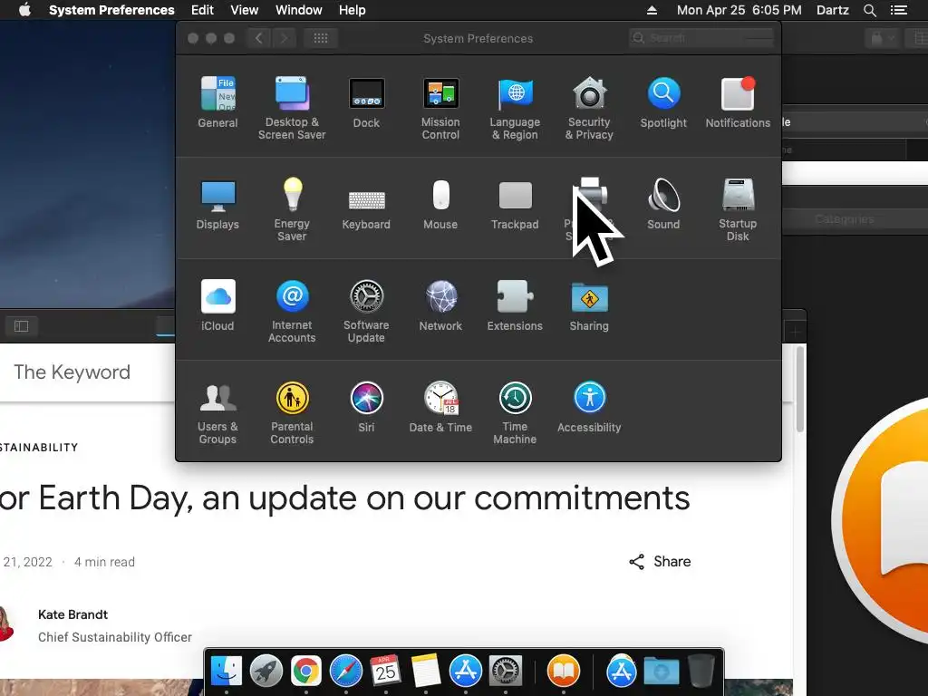This screenshot has width=928, height=696.
Task: Click the Show All grid button
Action: point(321,38)
